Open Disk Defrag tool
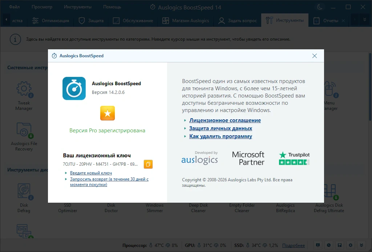Screen dimensions: 372x252 [x=24, y=198]
